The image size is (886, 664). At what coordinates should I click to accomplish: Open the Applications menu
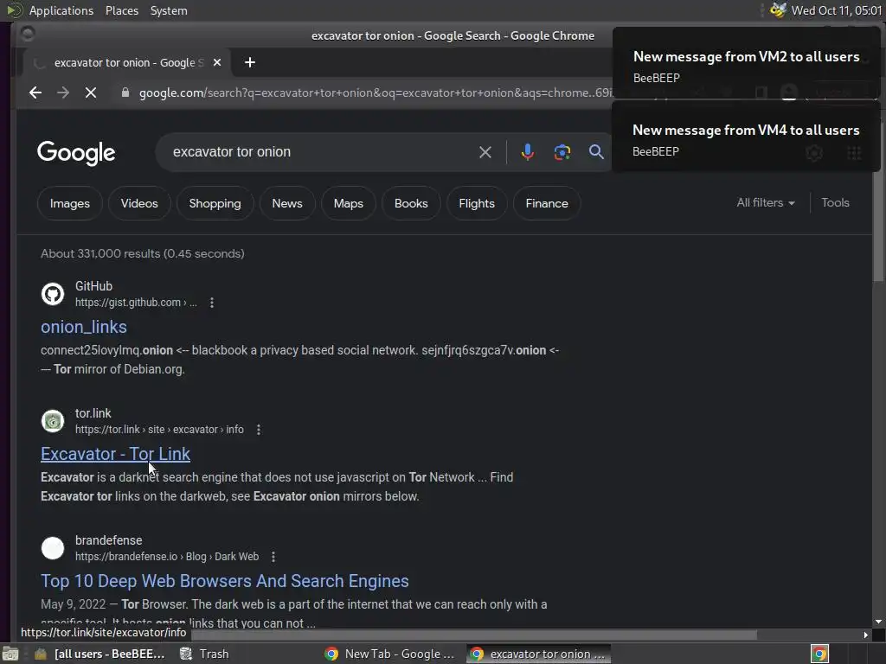click(x=61, y=10)
